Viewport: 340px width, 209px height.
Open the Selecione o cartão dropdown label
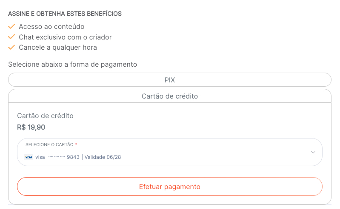point(49,145)
